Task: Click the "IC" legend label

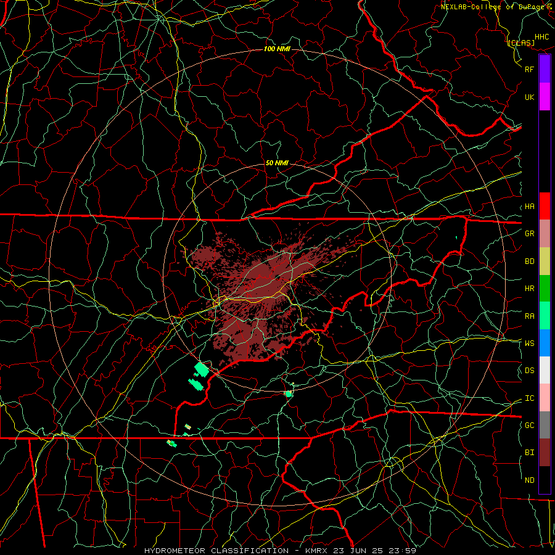Action: click(529, 398)
